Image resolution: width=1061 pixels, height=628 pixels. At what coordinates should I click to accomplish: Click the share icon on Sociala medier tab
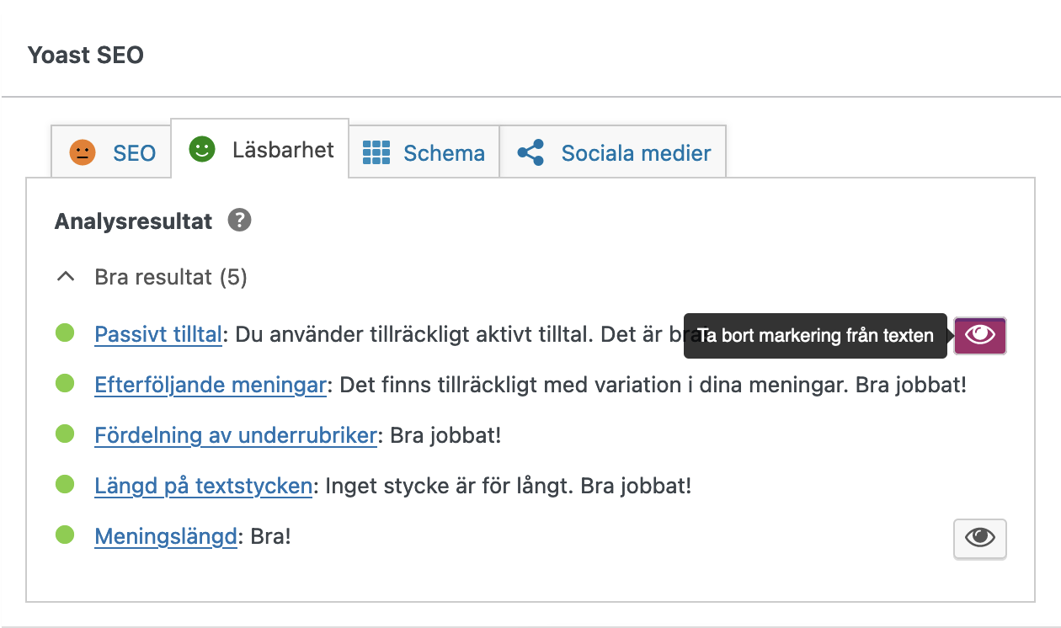pyautogui.click(x=528, y=152)
